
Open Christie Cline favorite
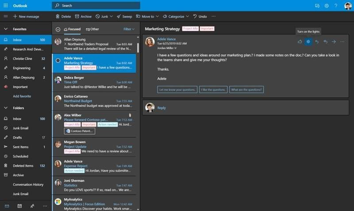pos(26,58)
